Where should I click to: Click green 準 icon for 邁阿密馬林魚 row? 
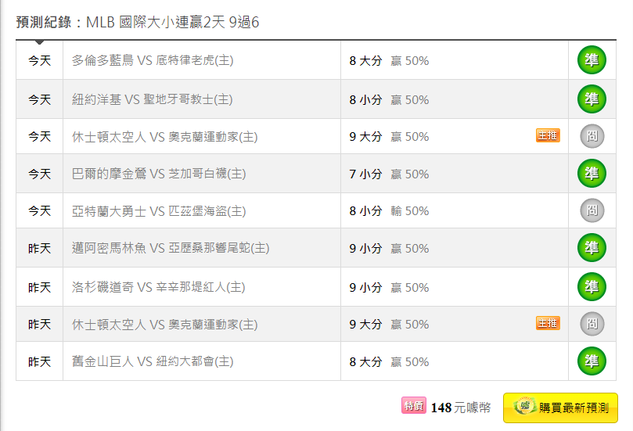(592, 247)
